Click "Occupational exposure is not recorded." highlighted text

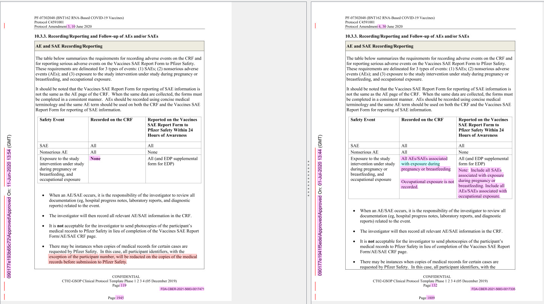pyautogui.click(x=428, y=184)
